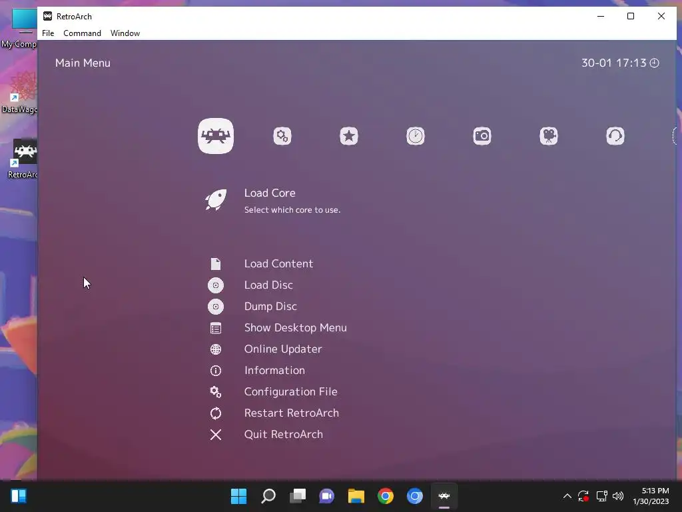Click the Configuration File gears icon
Screen dimensions: 682x512
pos(216,392)
